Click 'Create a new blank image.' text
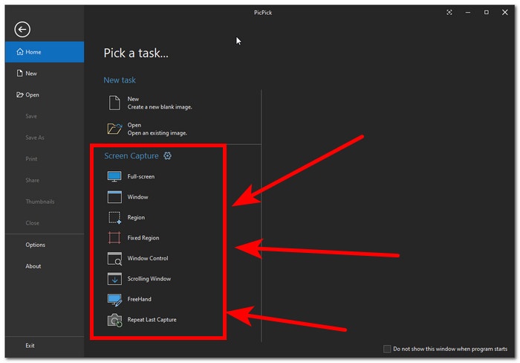The width and height of the screenshot is (520, 363). click(x=160, y=107)
